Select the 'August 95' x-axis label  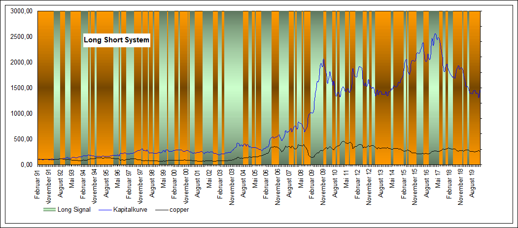106,184
